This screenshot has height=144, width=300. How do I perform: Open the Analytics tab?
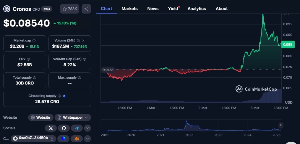[x=197, y=9]
